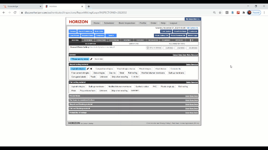Viewport: 268px width, 150px height.
Task: Edit the 'These are my notes' pencil icon
Action: click(91, 59)
